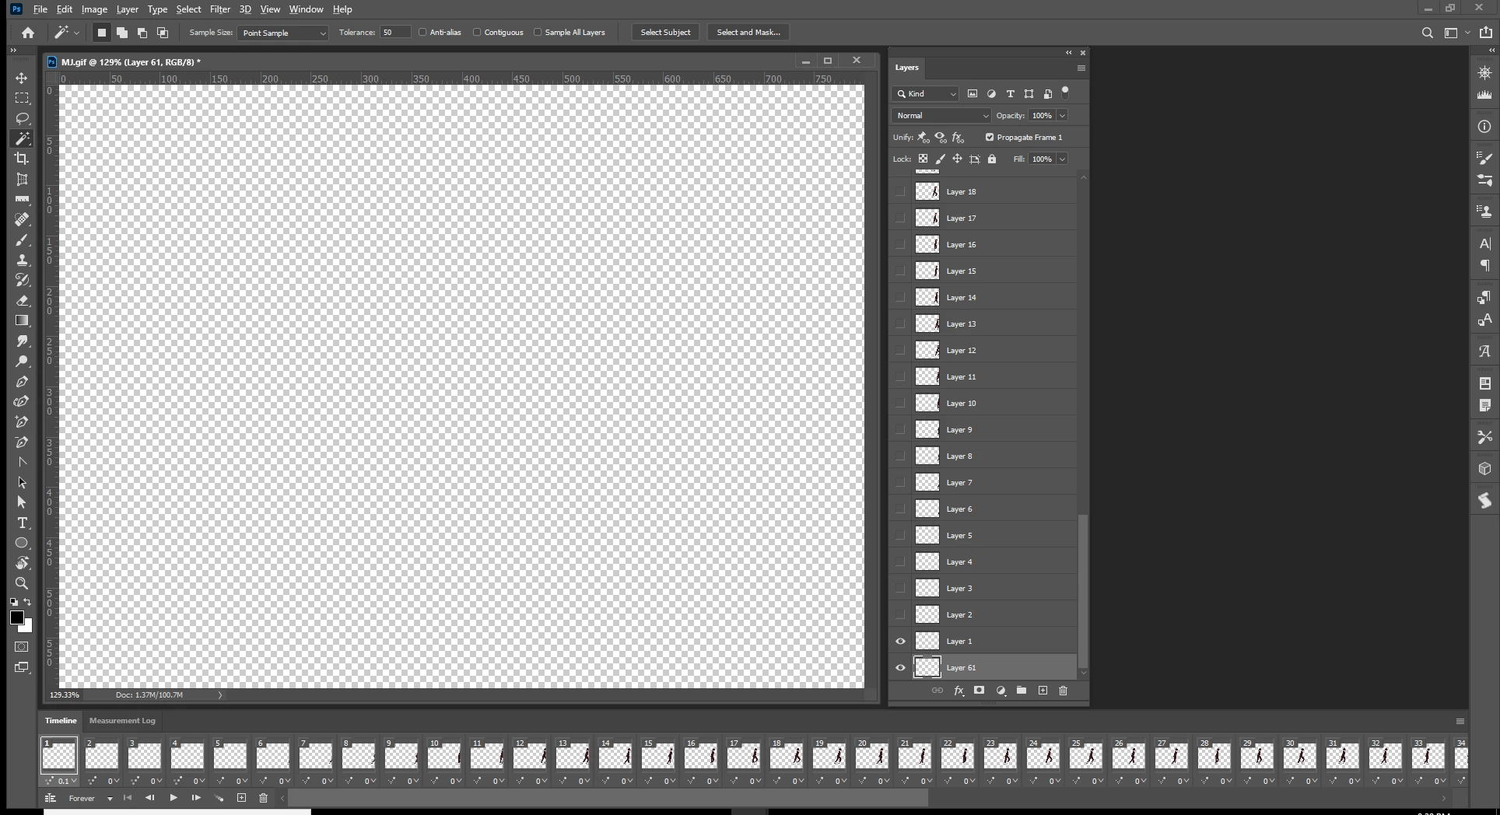Open the Window menu
The image size is (1500, 815).
306,9
